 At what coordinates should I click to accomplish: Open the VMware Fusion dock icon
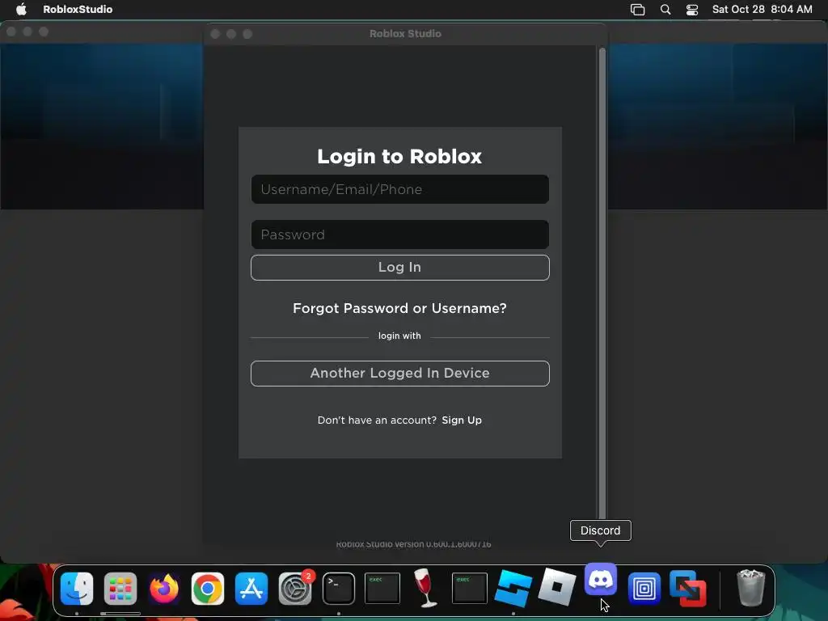click(x=687, y=589)
